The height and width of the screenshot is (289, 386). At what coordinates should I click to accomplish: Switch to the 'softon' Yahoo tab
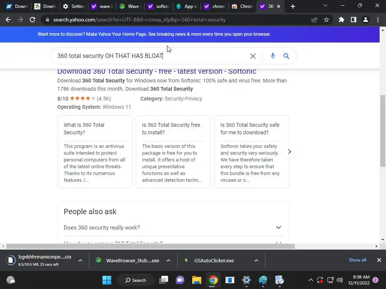pyautogui.click(x=159, y=6)
